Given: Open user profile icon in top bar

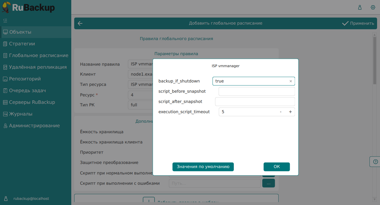Looking at the screenshot, I should (360, 7).
